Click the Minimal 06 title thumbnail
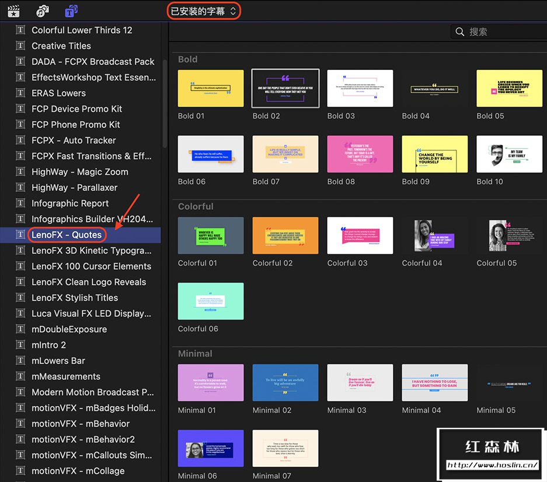 [x=211, y=448]
